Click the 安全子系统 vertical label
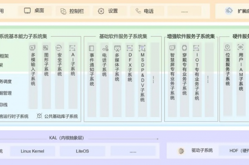This screenshot has width=249, height=165. pos(60,64)
